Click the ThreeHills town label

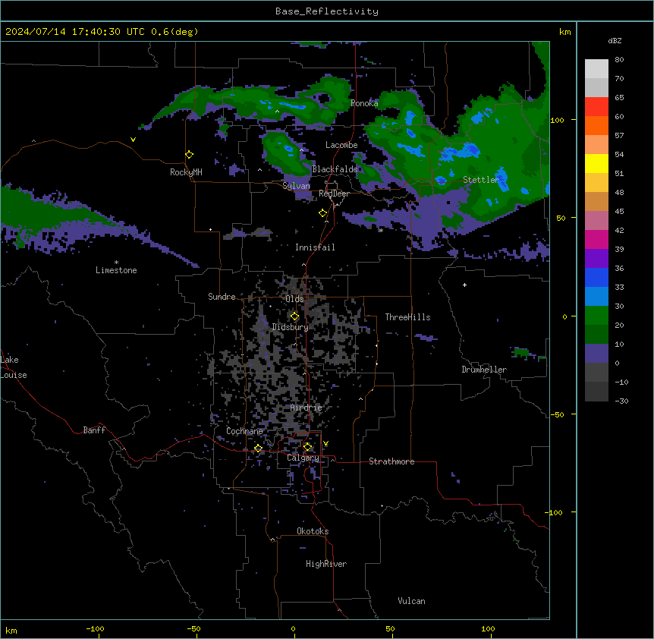(407, 317)
